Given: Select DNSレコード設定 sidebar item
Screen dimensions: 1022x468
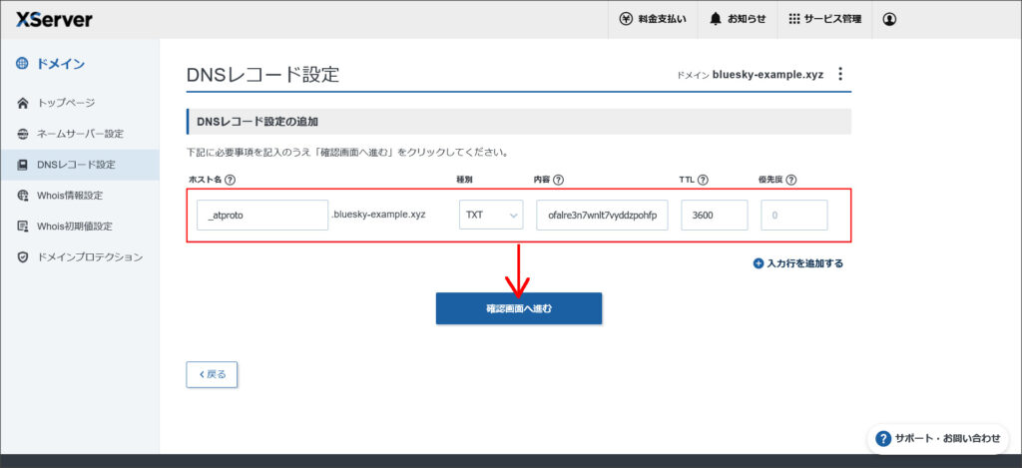Looking at the screenshot, I should coord(80,165).
